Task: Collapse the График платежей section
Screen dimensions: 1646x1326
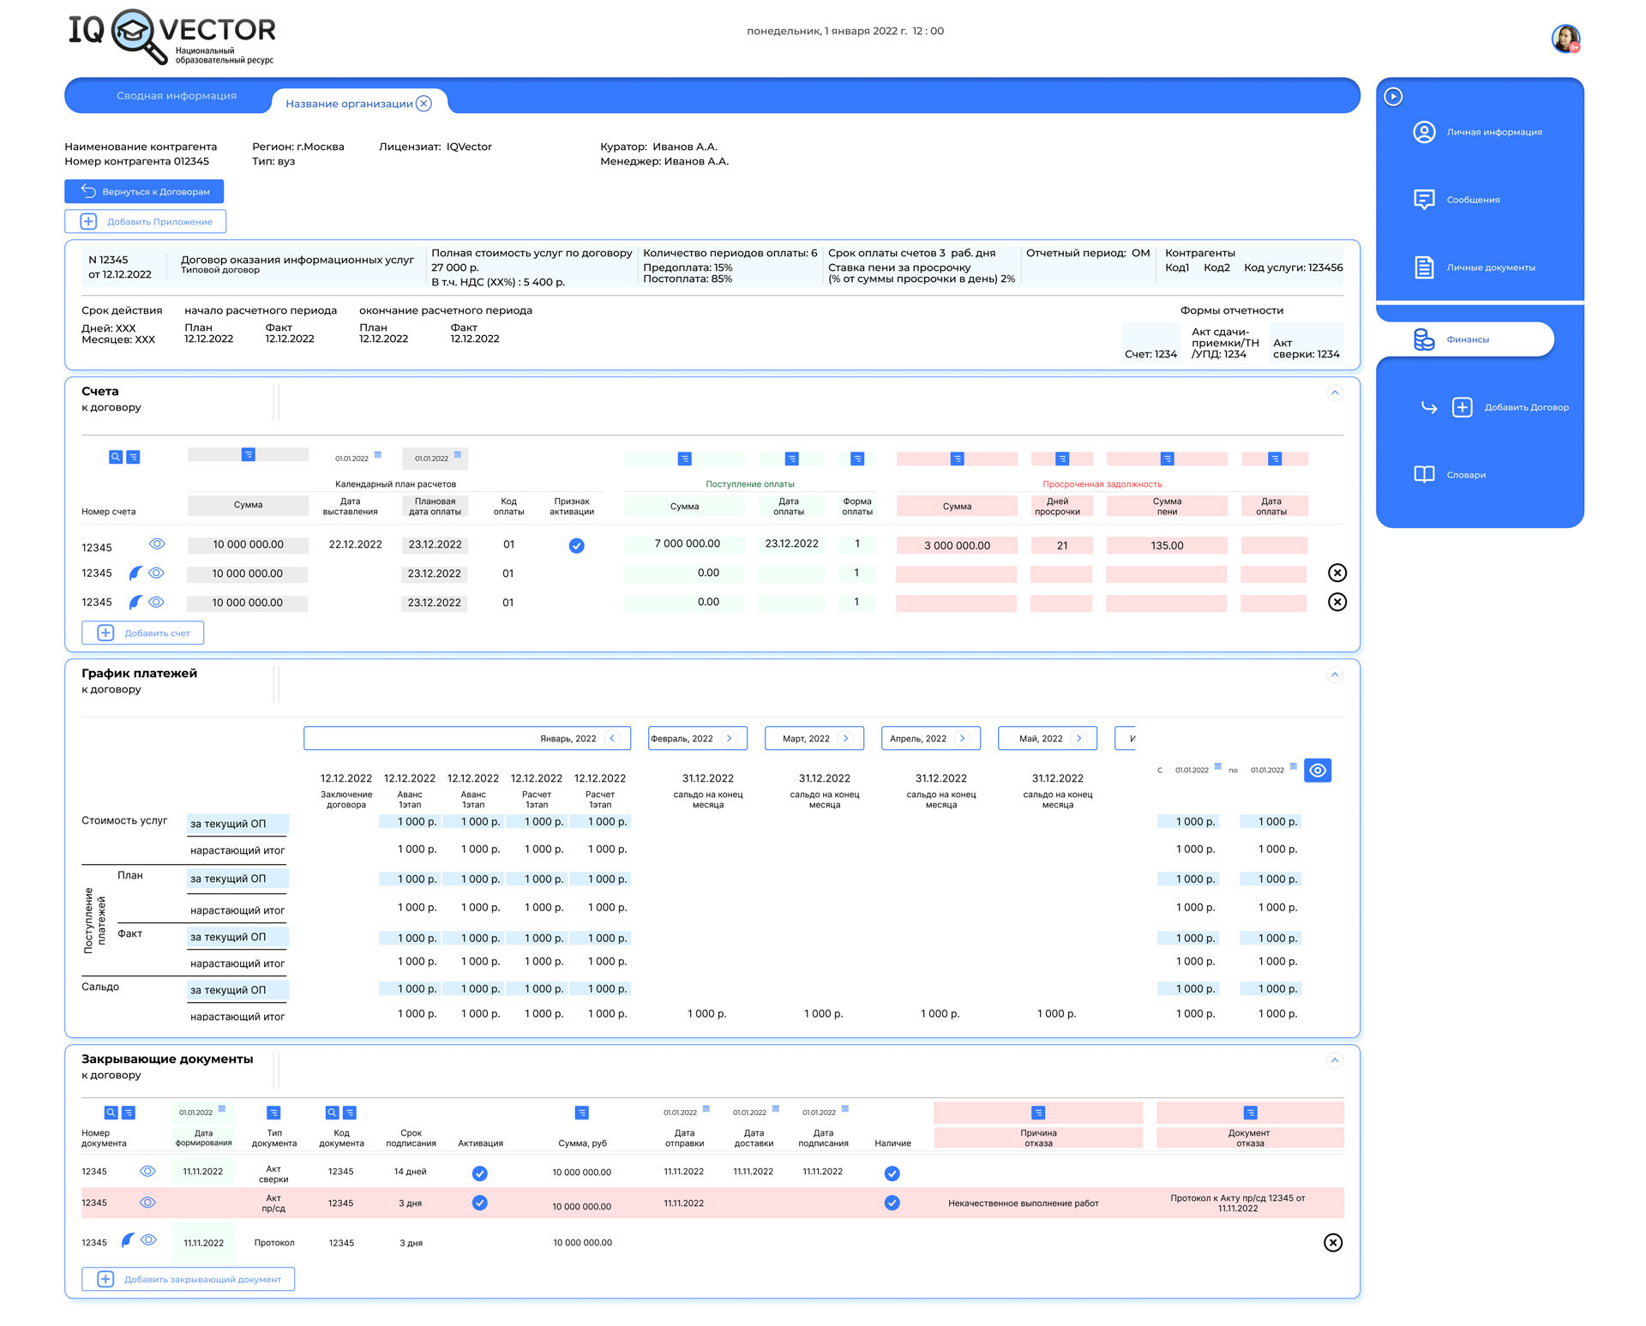Action: (x=1334, y=675)
